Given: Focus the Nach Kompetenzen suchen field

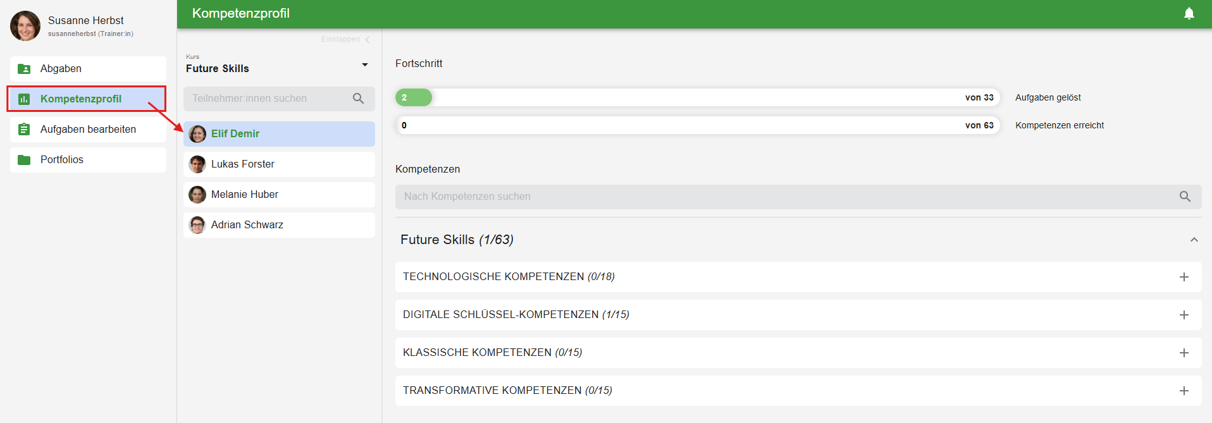Looking at the screenshot, I should pos(784,197).
